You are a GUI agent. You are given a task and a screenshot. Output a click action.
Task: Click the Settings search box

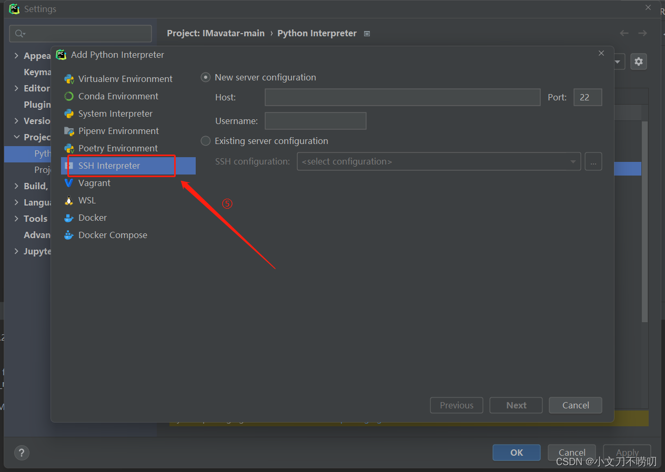tap(80, 34)
